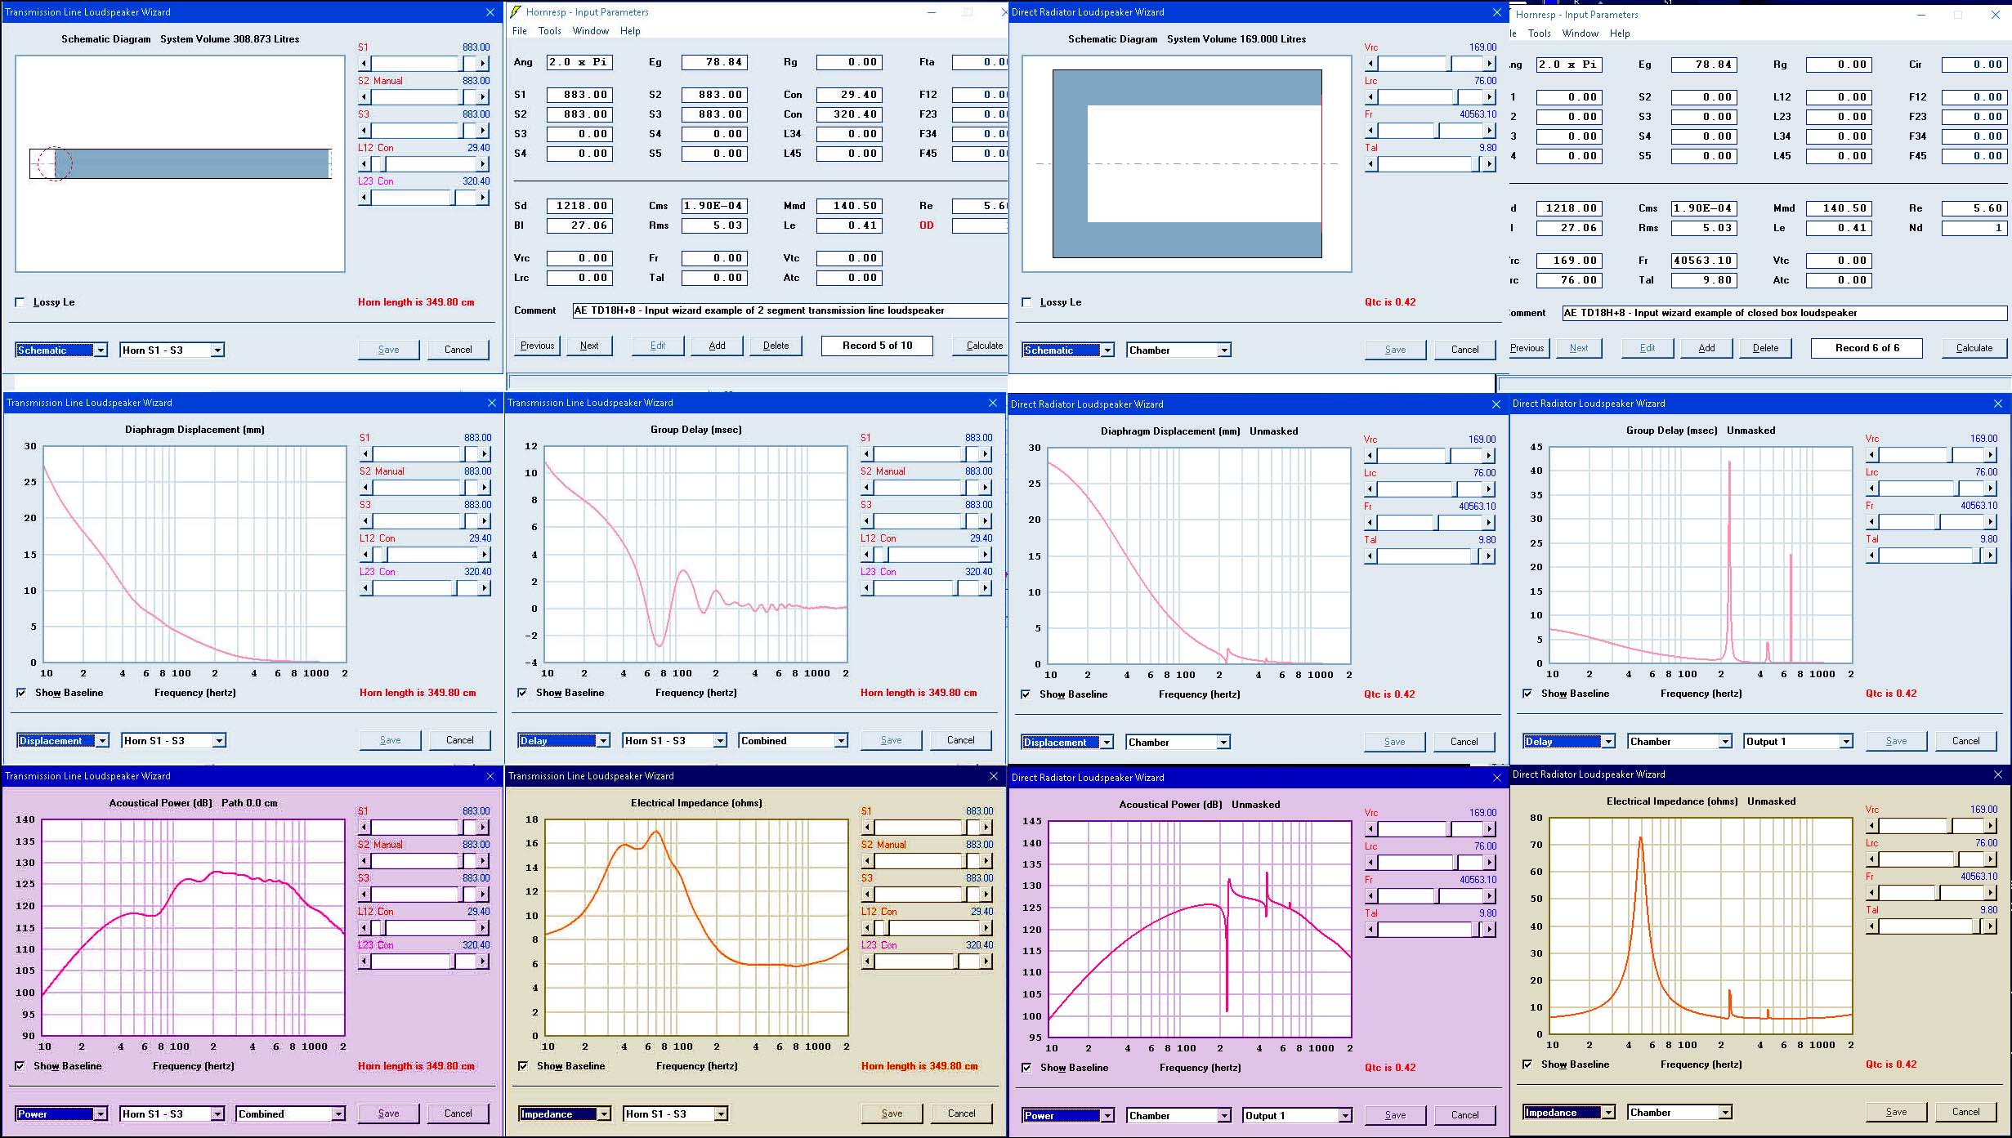
Task: Click Lrc left arrow in the Electrical Impedance Unmasked window
Action: coord(1872,859)
